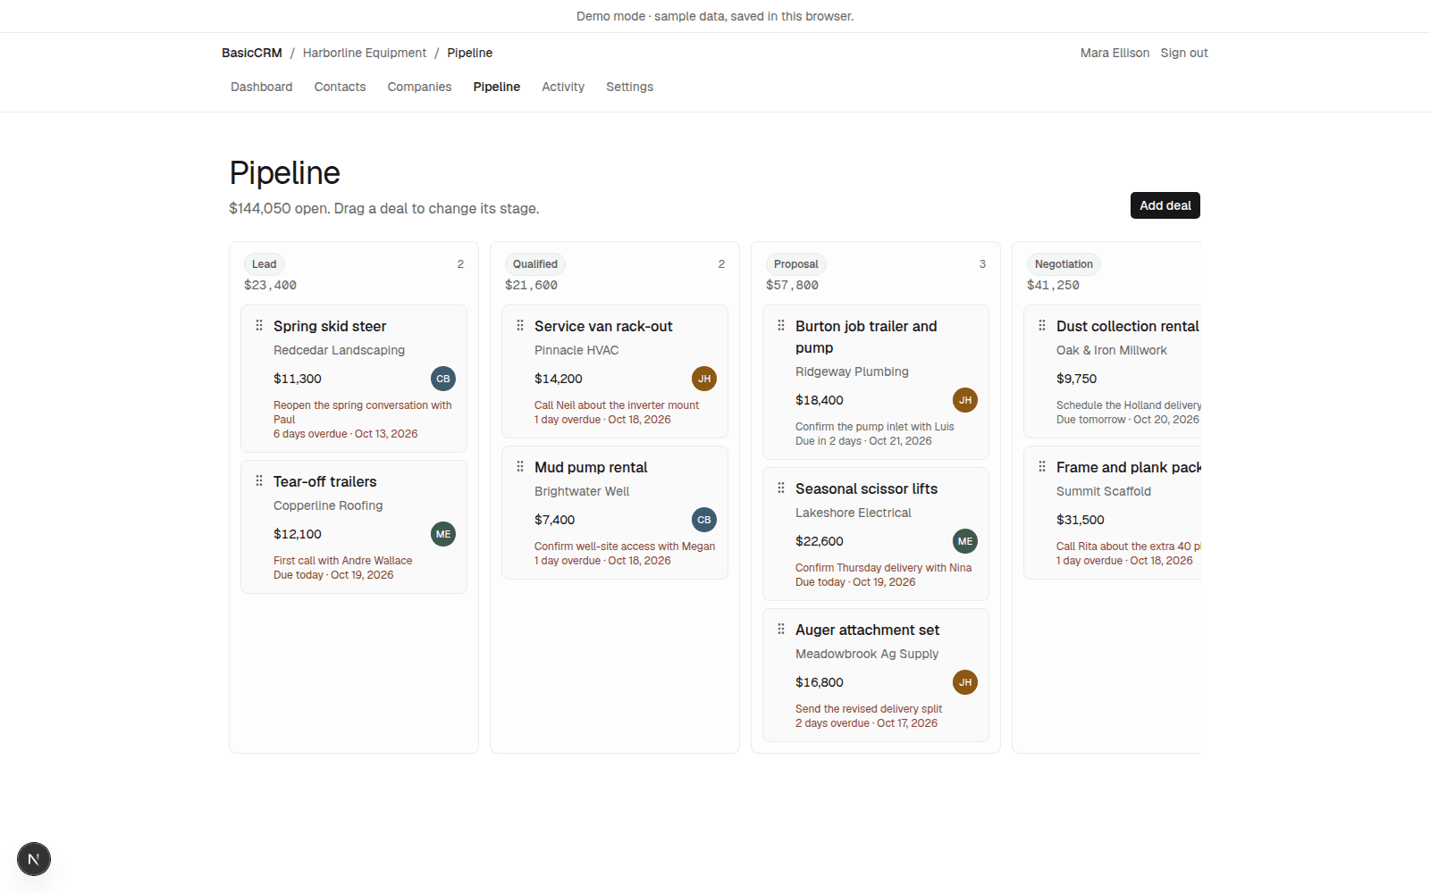Open the Auger attachment set deal
Viewport: 1430px width, 893px height.
pos(867,630)
